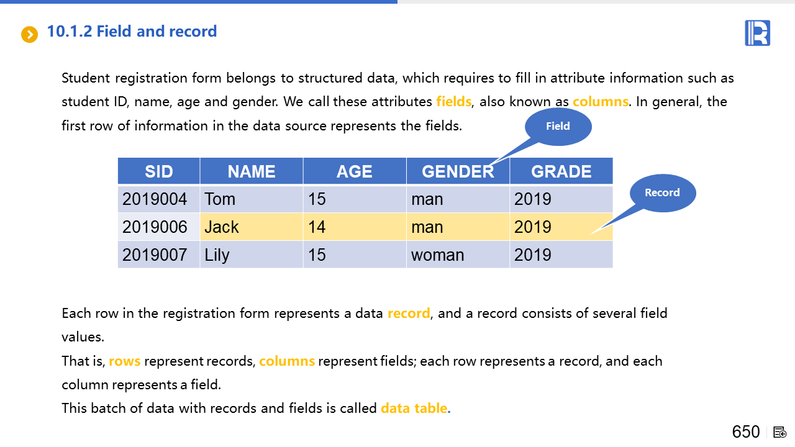Click the 10.1.2 Field and record heading
The width and height of the screenshot is (795, 447).
(132, 32)
